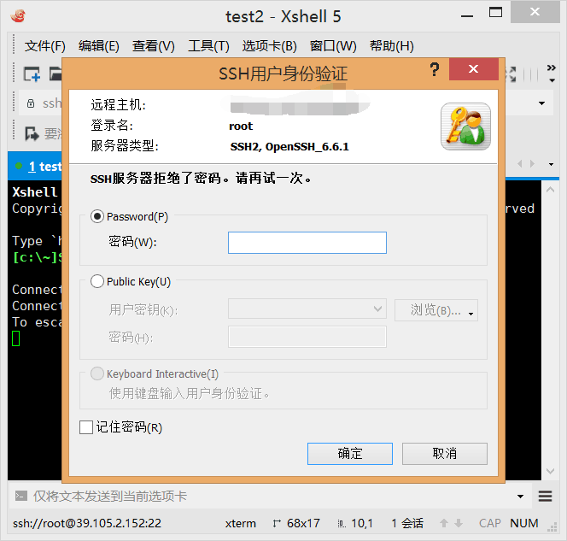Screen dimensions: 567x541
Task: Click the arrow-page icon in the quick bar
Action: (32, 134)
